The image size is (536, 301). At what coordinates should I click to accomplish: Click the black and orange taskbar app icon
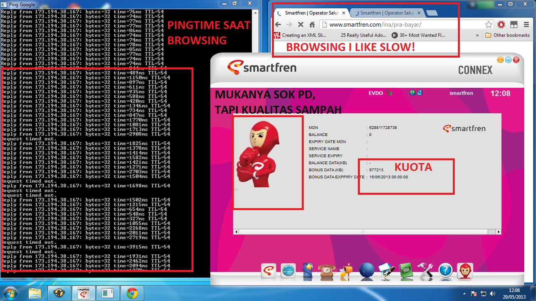tap(59, 293)
